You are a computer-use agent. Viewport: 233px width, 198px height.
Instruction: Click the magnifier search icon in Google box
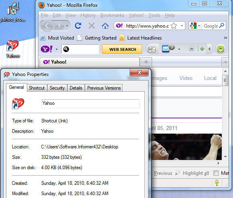click(x=222, y=26)
